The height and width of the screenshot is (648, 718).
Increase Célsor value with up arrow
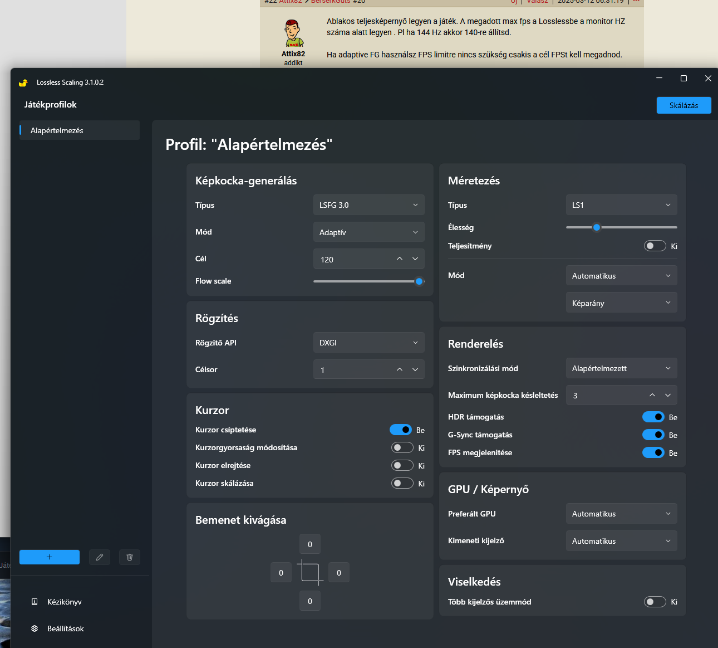pyautogui.click(x=400, y=369)
